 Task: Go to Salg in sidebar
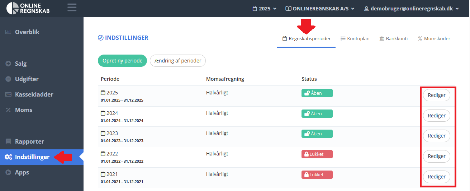tap(21, 64)
